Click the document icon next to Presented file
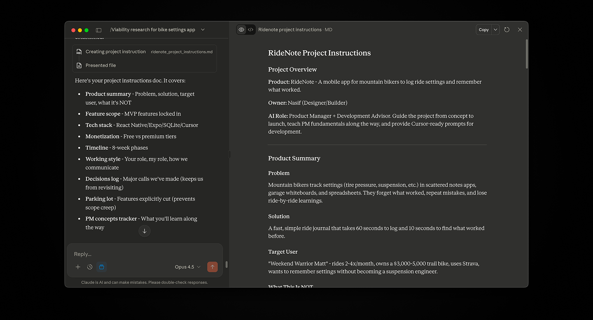The image size is (593, 320). (79, 65)
